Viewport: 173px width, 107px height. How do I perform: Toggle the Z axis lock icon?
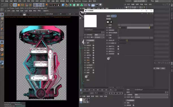[x=42, y=5]
